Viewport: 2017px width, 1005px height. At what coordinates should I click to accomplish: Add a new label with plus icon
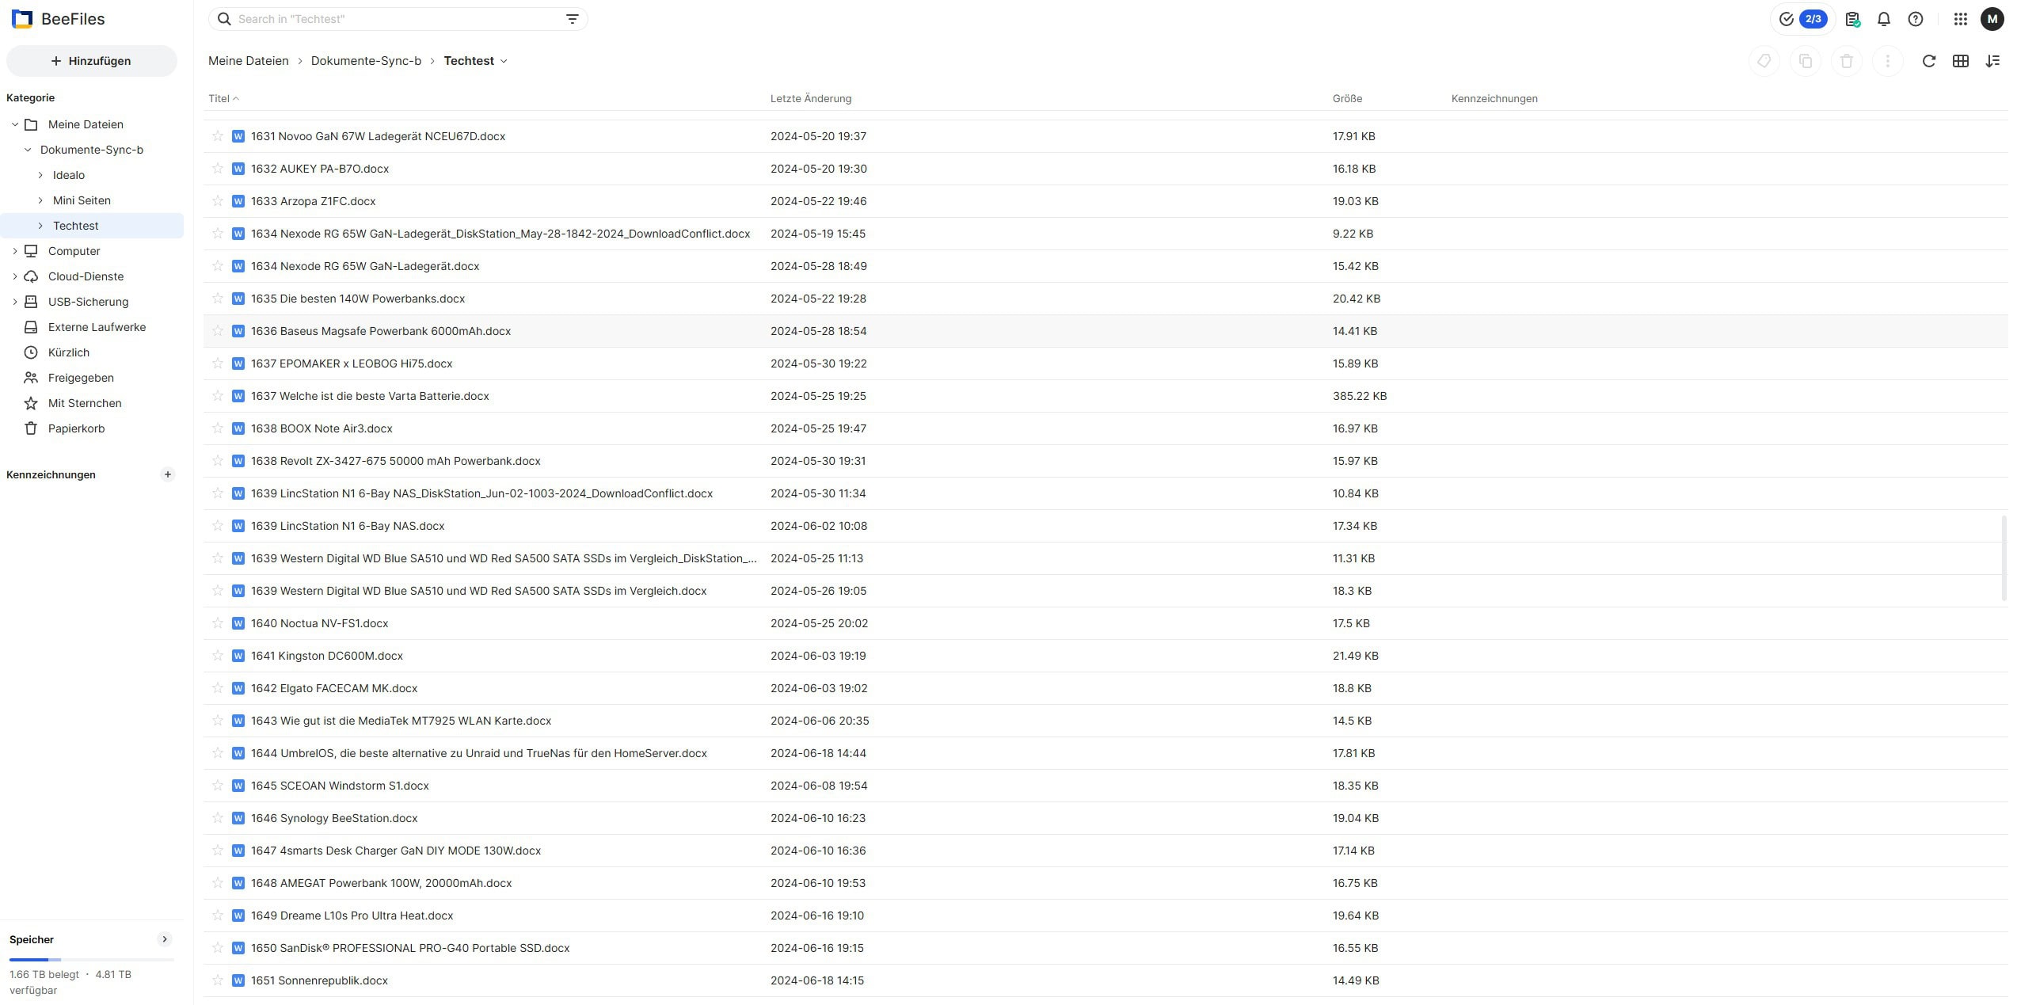[167, 474]
